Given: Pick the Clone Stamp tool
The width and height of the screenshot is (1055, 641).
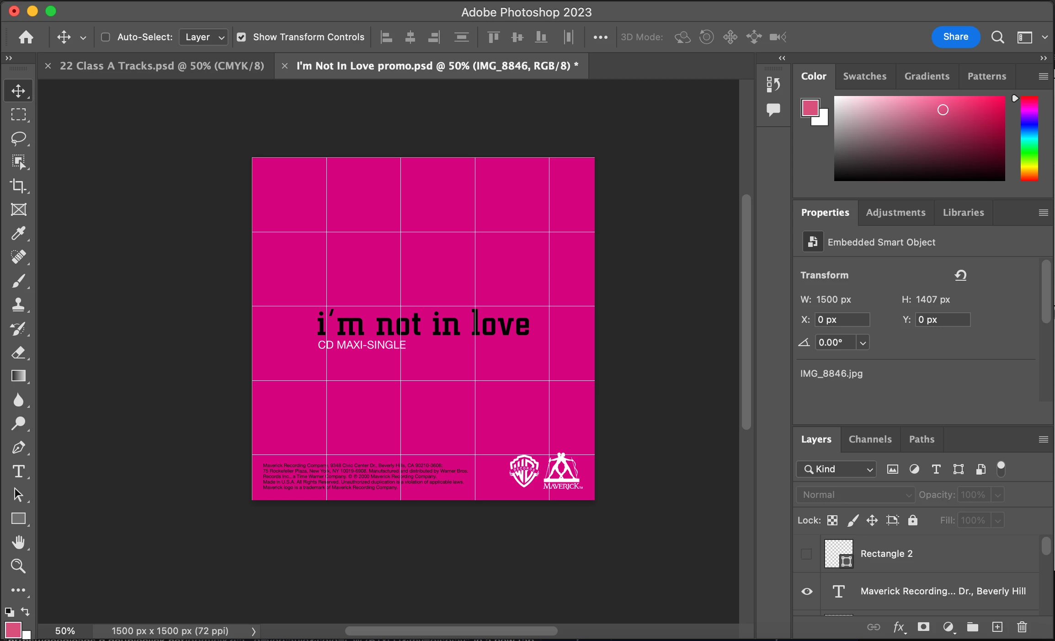Looking at the screenshot, I should (x=18, y=304).
